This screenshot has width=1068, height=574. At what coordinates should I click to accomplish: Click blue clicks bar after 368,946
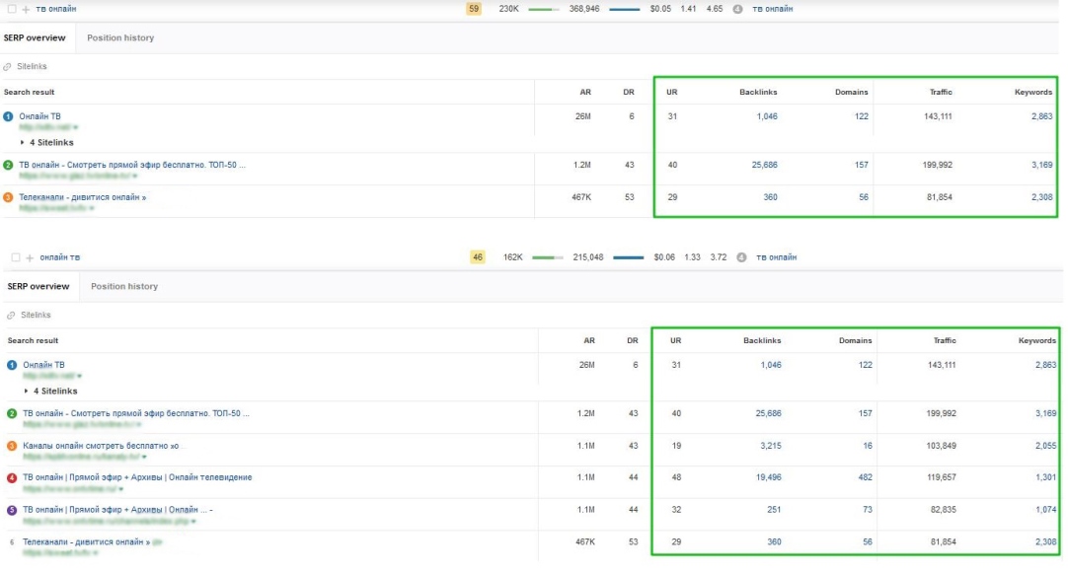coord(625,10)
